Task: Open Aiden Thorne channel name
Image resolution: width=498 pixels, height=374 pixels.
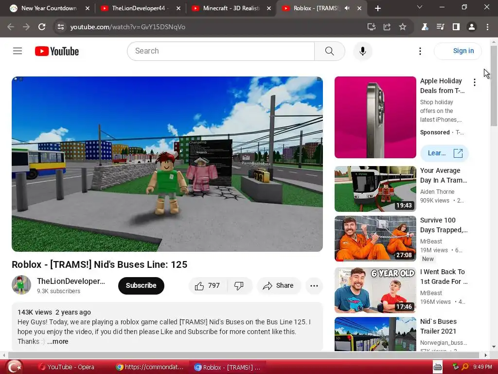Action: [x=437, y=192]
